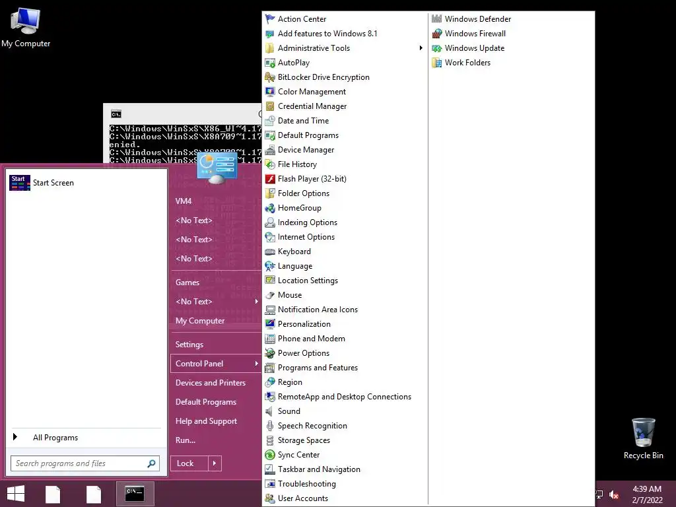Open the Work Folders icon
The image size is (676, 507).
[437, 63]
